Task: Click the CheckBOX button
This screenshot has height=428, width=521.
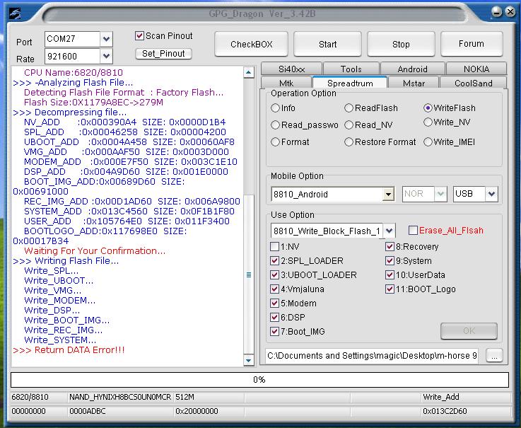Action: point(251,44)
